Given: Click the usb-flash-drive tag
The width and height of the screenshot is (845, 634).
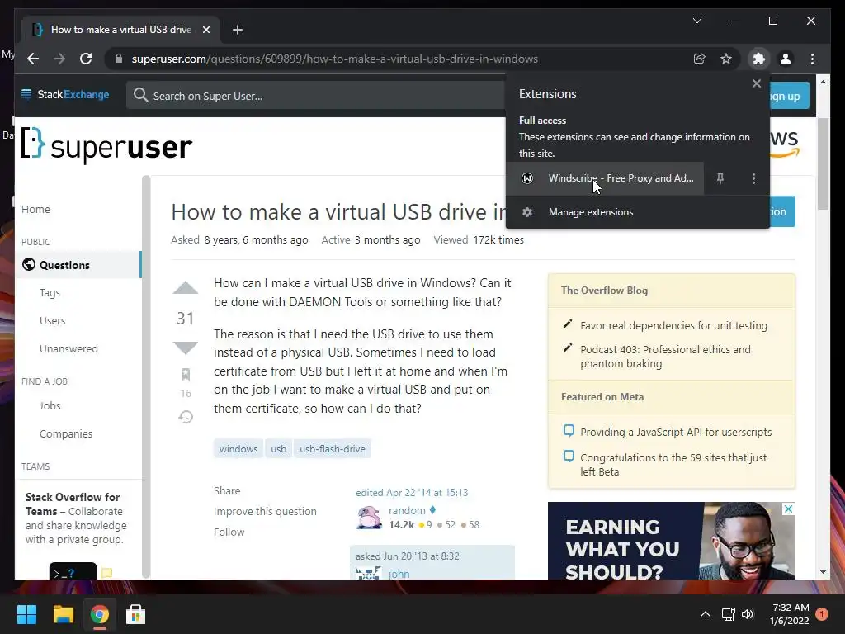Looking at the screenshot, I should tap(333, 448).
